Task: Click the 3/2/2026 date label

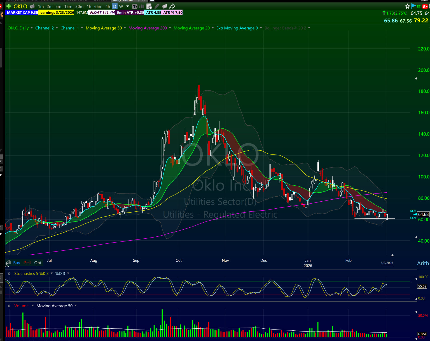Action: pos(387,263)
